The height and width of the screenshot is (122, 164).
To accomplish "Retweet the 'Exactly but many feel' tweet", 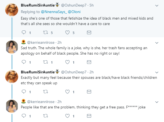I will [x=46, y=92].
